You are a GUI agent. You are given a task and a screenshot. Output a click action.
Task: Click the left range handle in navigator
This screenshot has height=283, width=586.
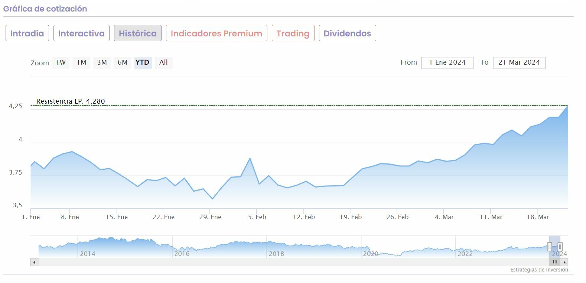(x=550, y=247)
